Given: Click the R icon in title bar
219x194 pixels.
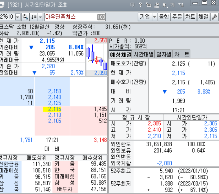Looking at the screenshot, I should click(164, 5).
